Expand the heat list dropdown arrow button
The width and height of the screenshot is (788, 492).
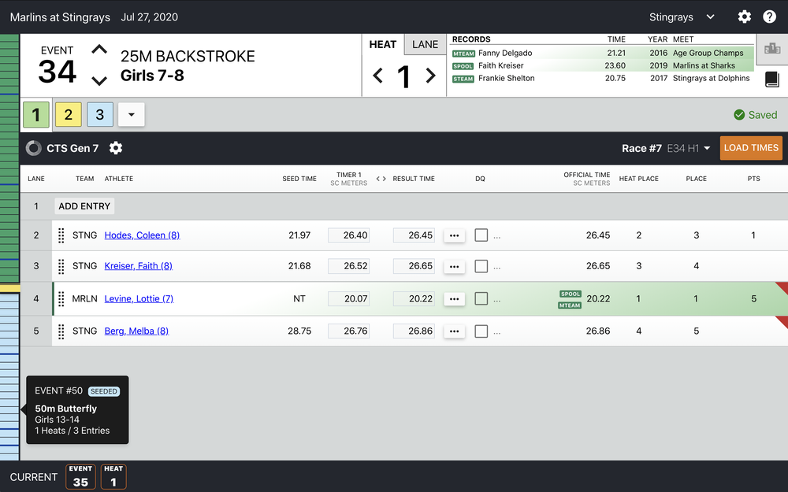[x=131, y=114]
